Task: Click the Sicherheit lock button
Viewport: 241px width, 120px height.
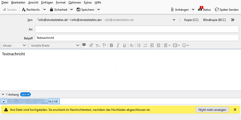Action: (x=58, y=10)
